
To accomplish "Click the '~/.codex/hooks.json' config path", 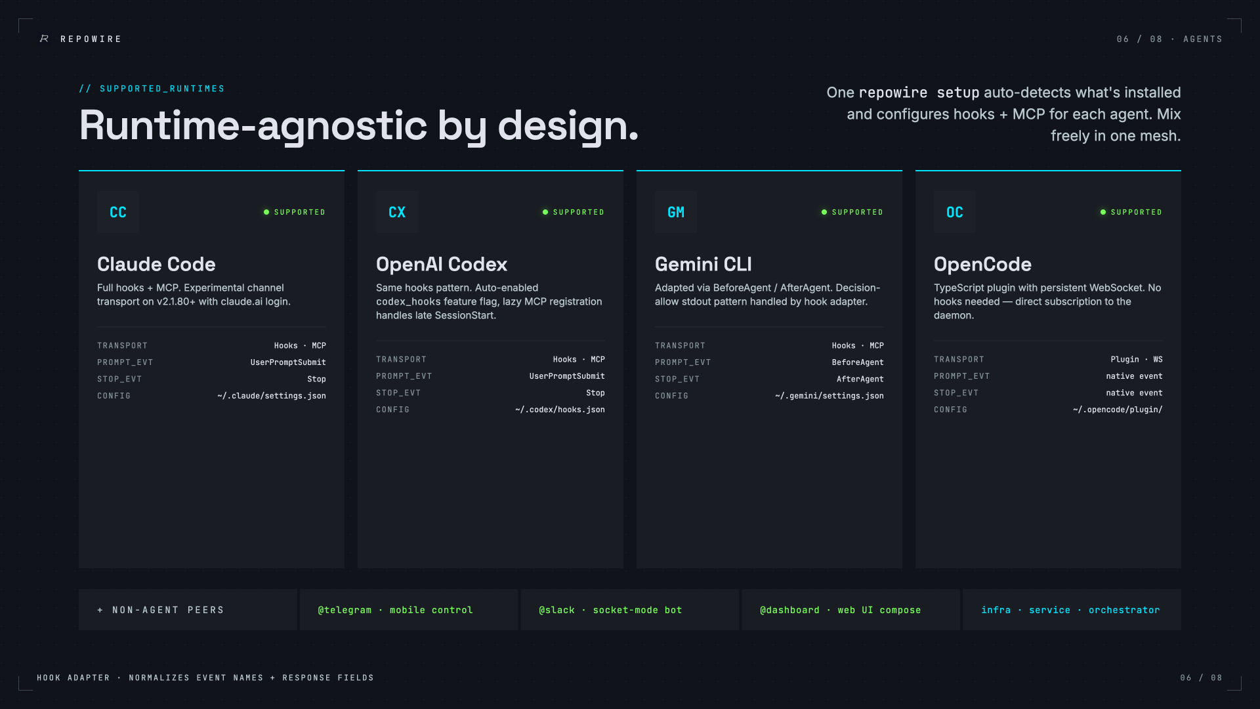I will point(560,410).
